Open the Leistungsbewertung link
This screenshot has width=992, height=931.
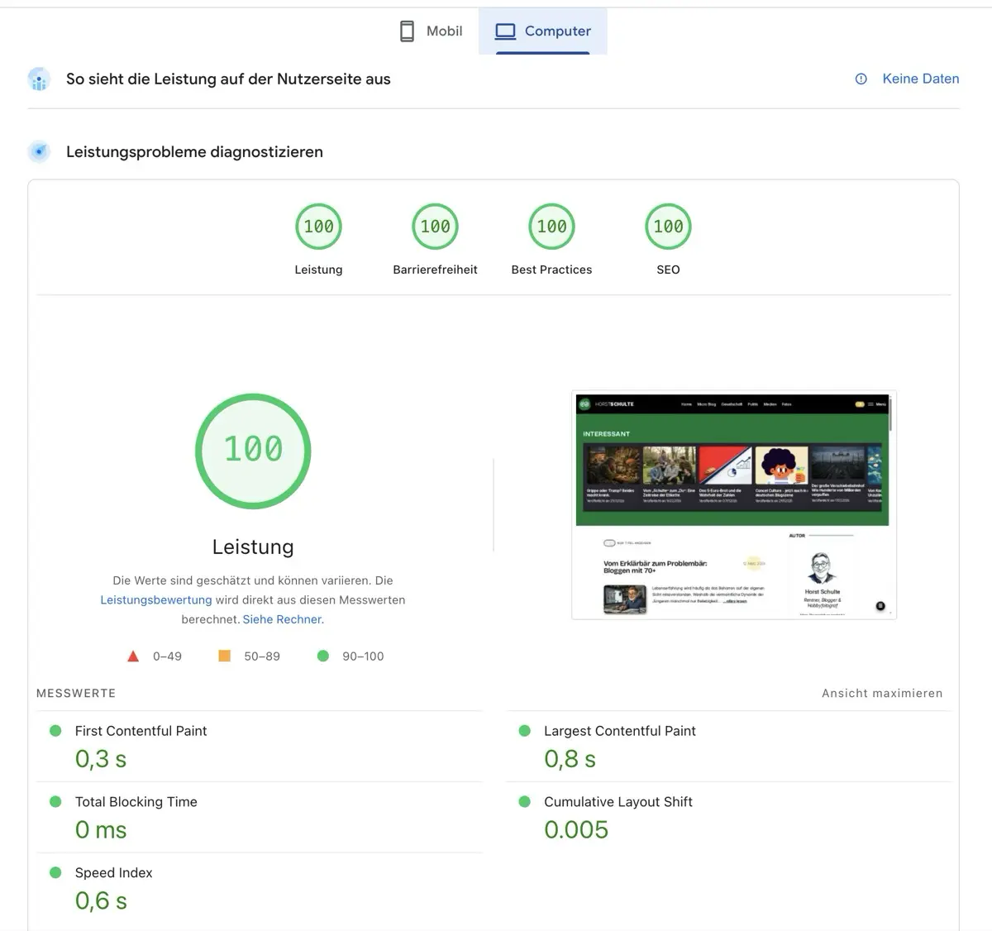(x=156, y=600)
